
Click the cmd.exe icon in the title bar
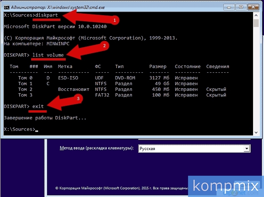click(7, 7)
